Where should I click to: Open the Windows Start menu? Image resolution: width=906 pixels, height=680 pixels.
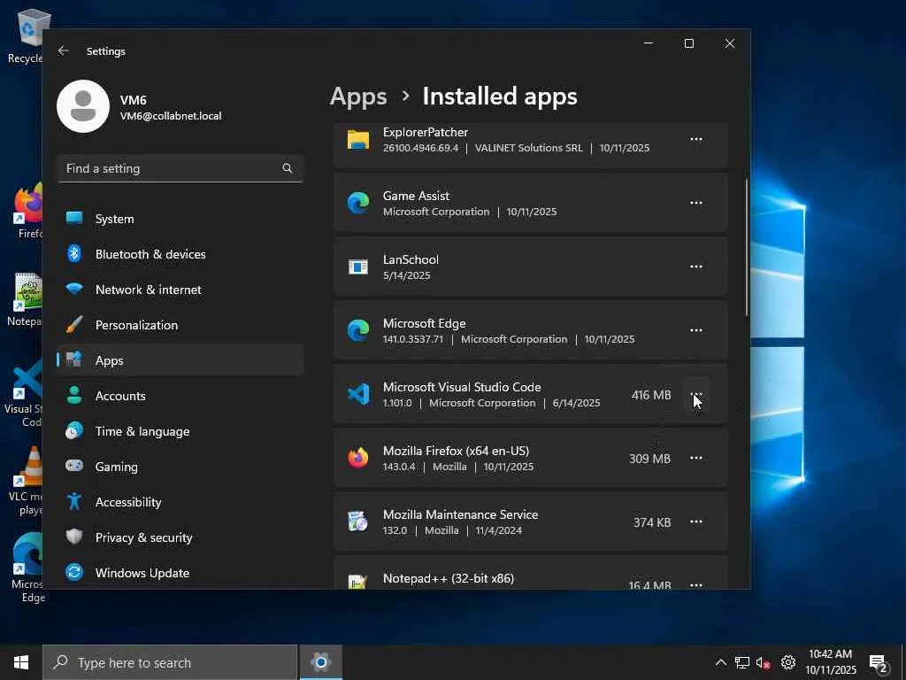click(21, 662)
